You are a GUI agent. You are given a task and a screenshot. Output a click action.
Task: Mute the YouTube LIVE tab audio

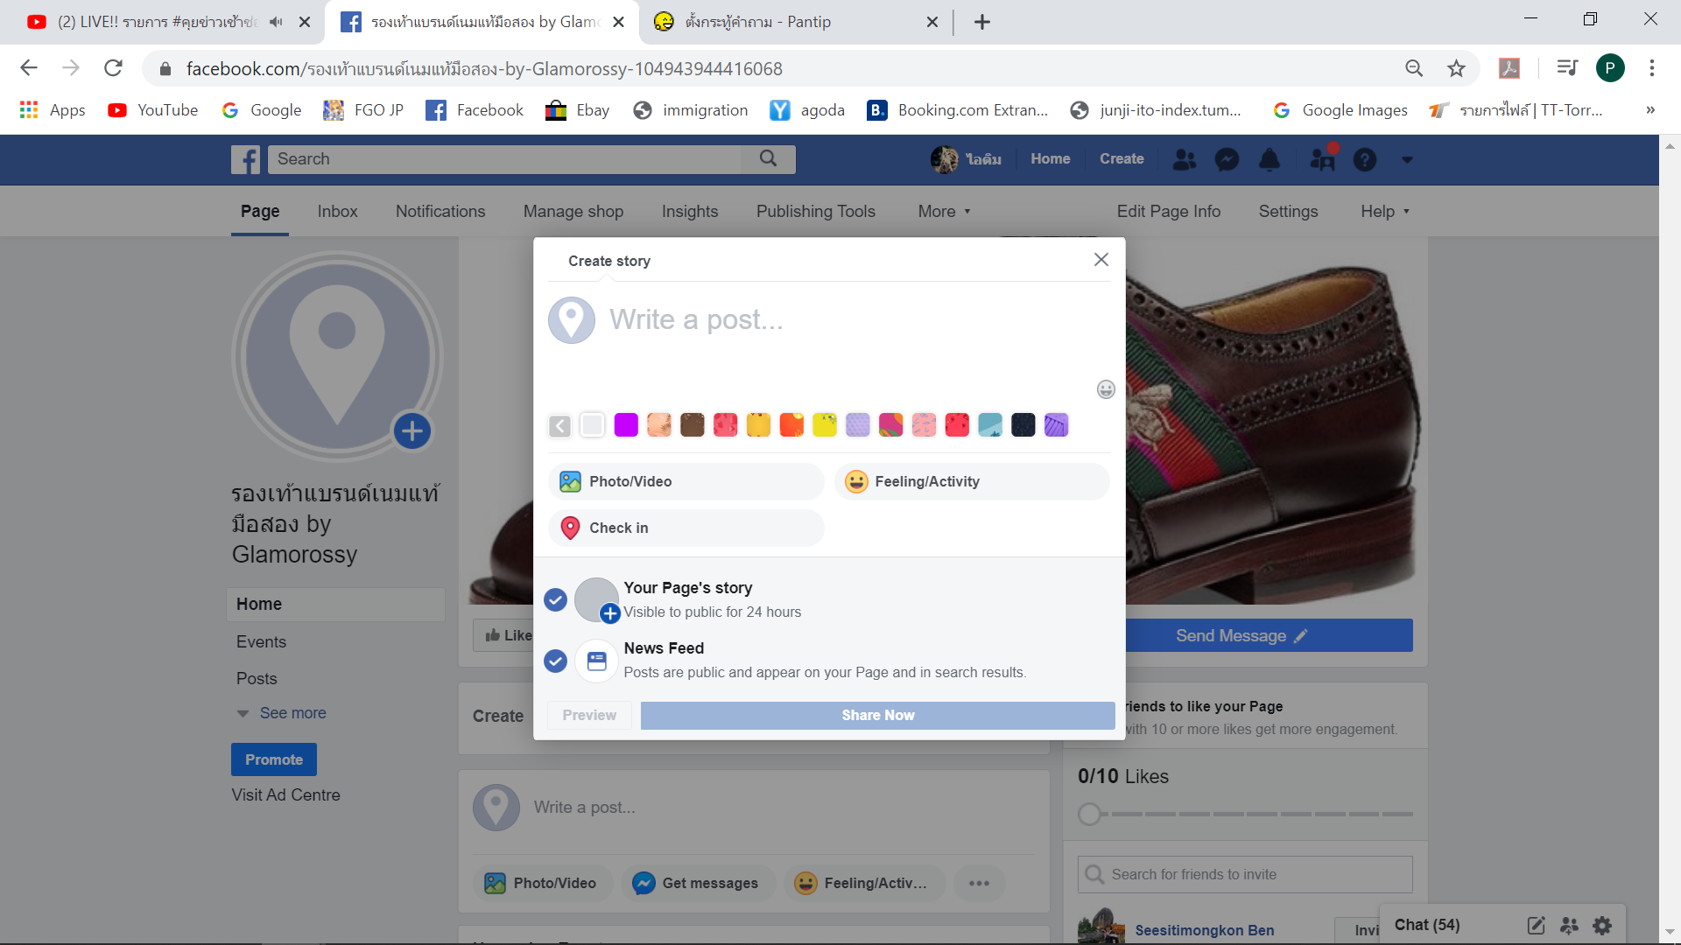pyautogui.click(x=276, y=22)
